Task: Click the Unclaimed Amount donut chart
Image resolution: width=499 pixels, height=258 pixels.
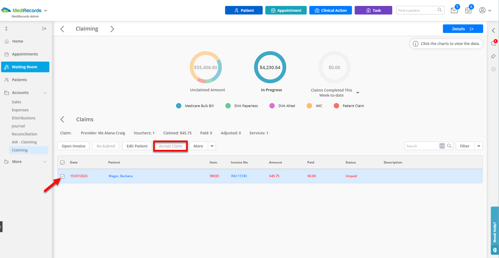Action: coord(206,67)
